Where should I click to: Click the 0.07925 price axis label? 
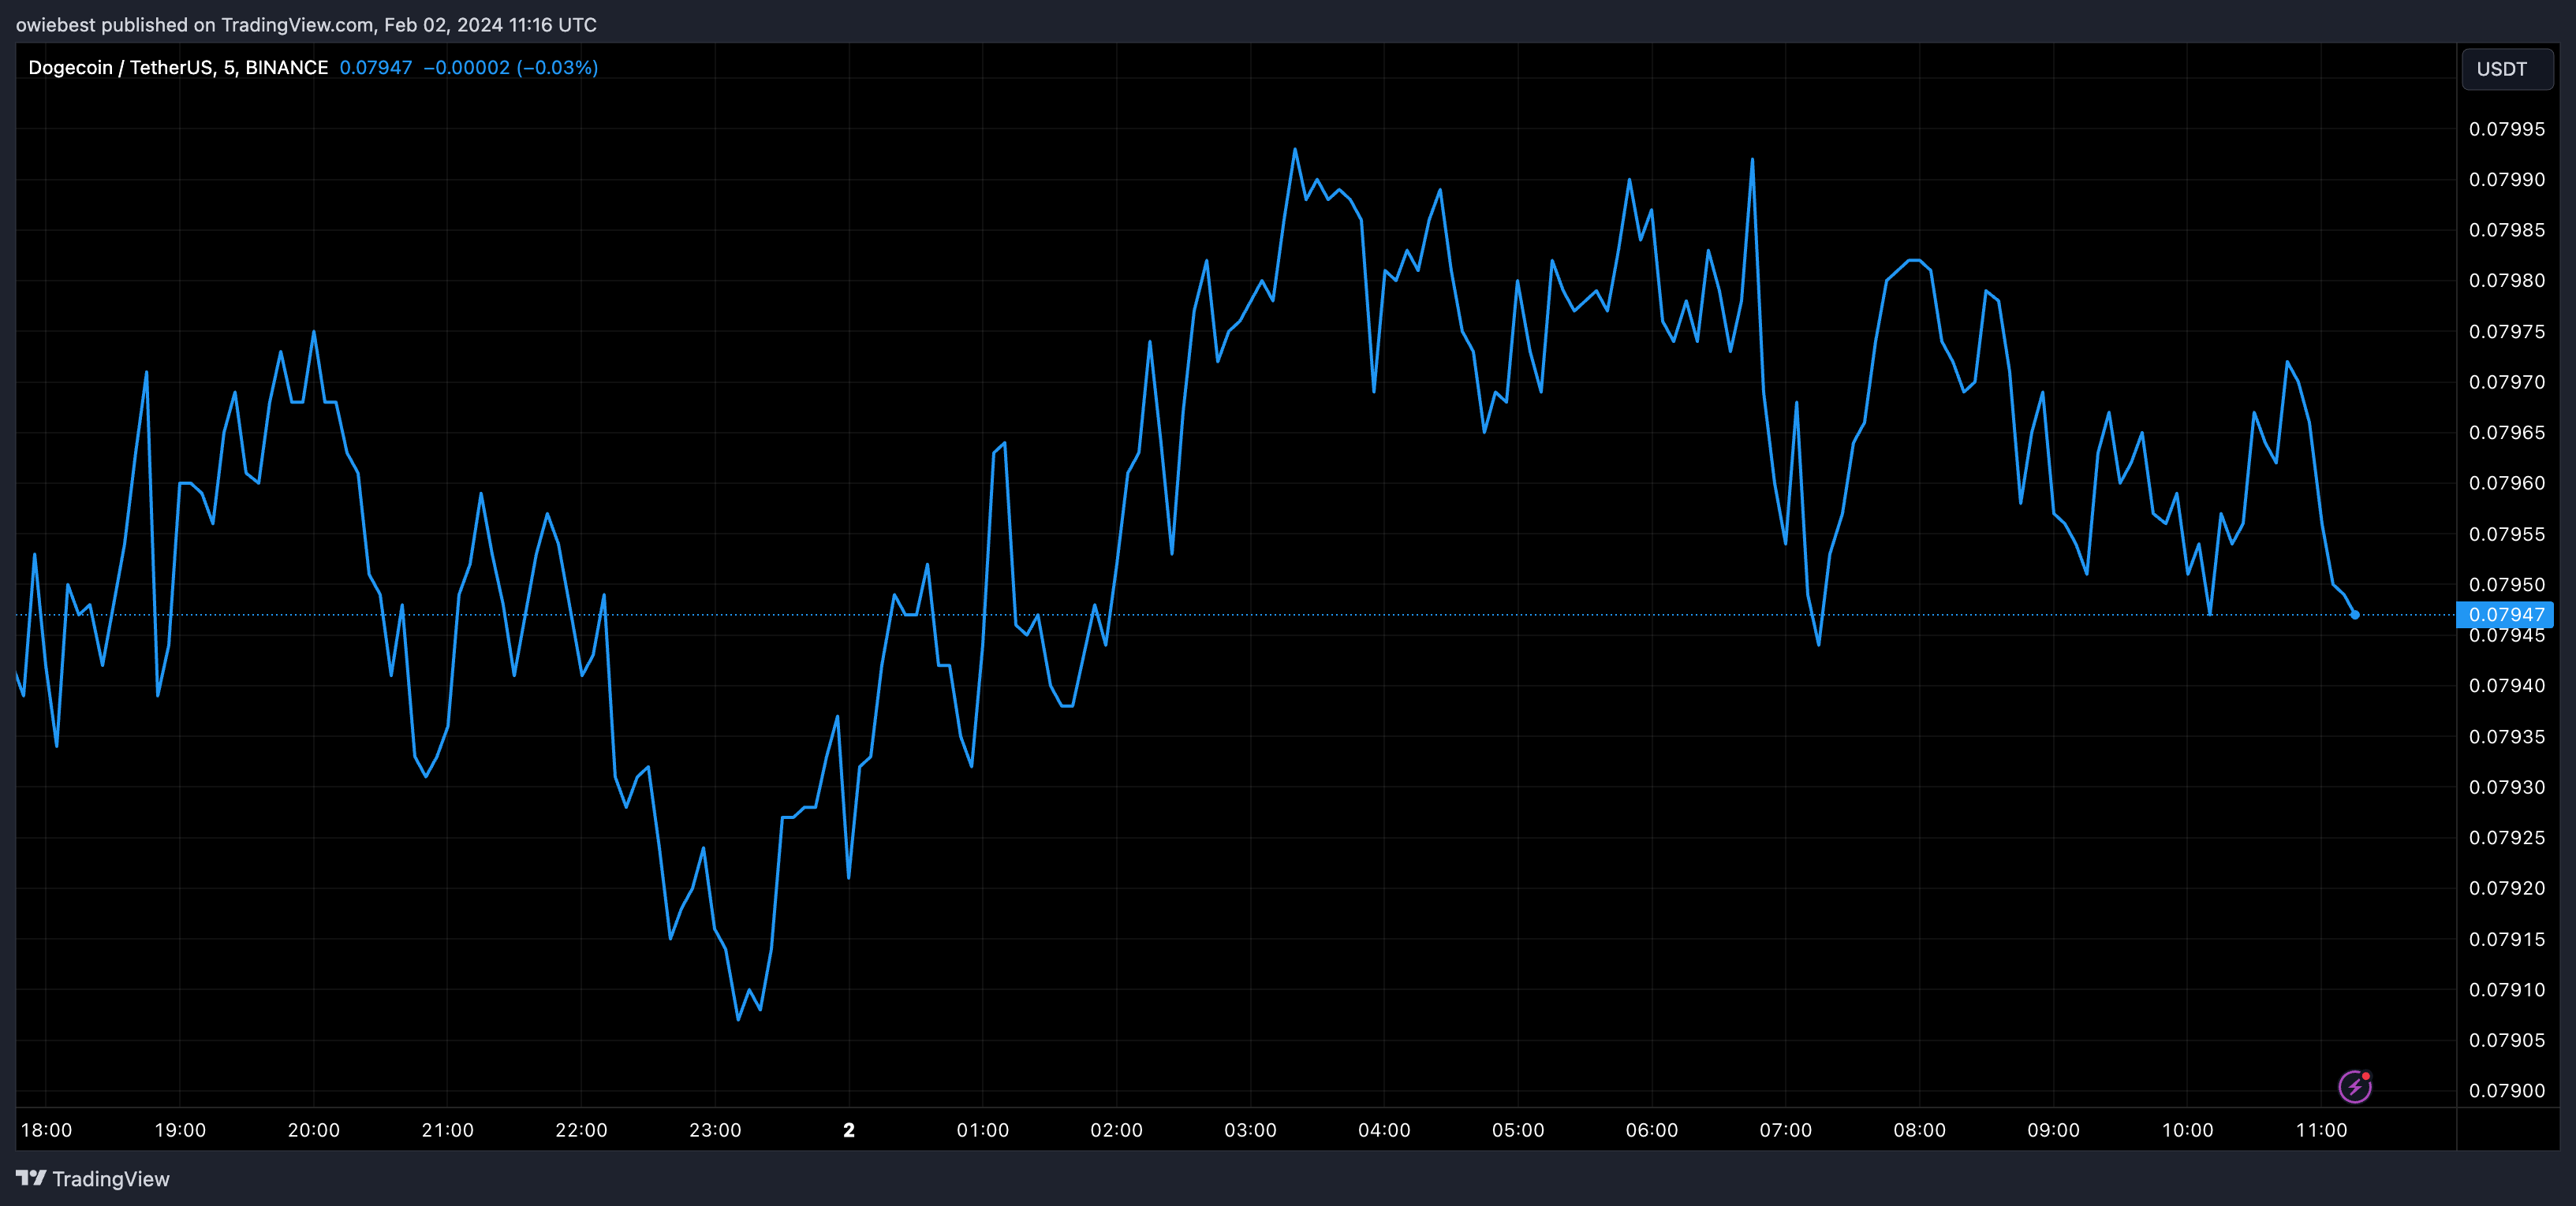tap(2507, 837)
